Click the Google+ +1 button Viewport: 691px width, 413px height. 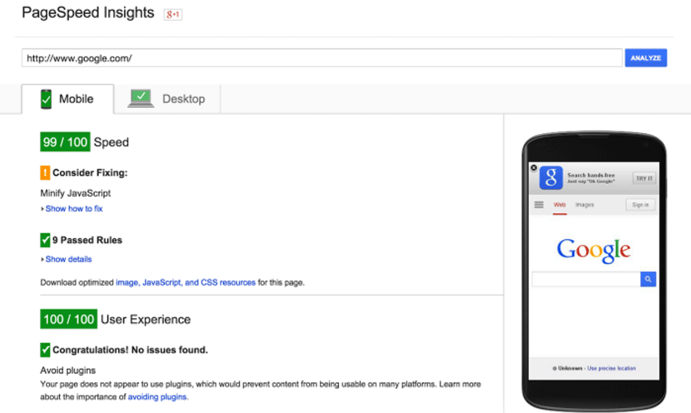[x=172, y=14]
